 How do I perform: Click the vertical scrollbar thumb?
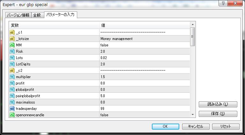tap(192, 37)
